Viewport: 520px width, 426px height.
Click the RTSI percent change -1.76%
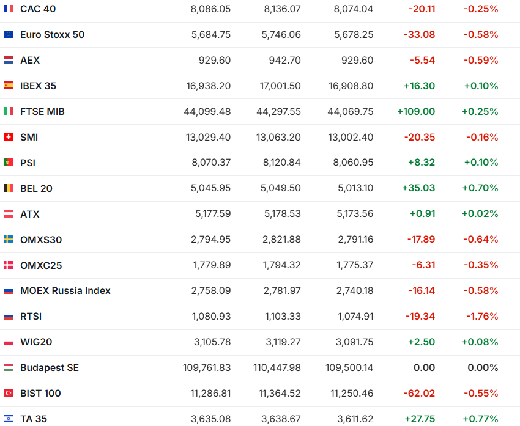482,317
